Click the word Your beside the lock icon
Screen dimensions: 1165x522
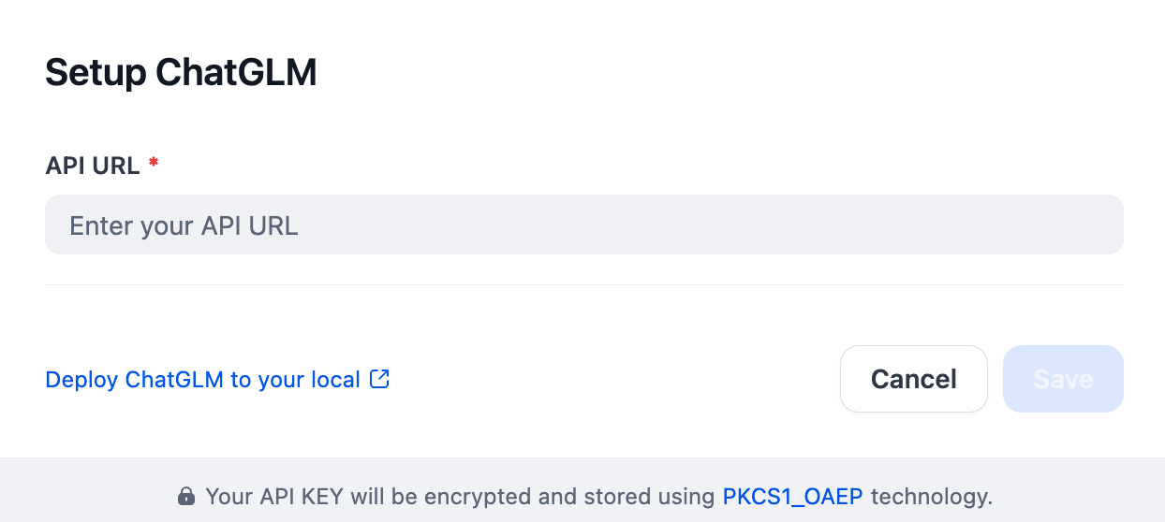[x=226, y=496]
